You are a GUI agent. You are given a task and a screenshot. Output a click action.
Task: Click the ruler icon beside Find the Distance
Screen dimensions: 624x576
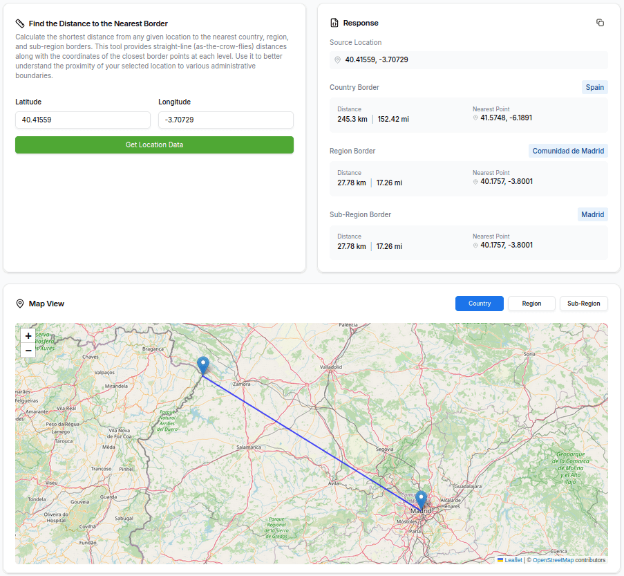pos(20,24)
